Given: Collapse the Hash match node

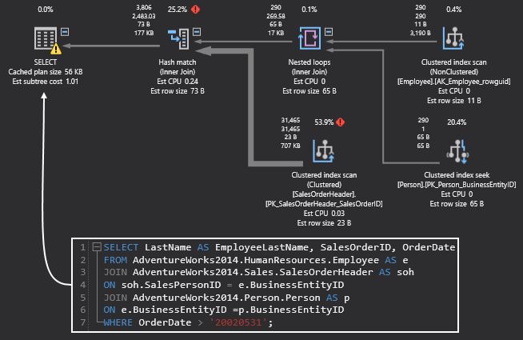Looking at the screenshot, I should [x=197, y=31].
